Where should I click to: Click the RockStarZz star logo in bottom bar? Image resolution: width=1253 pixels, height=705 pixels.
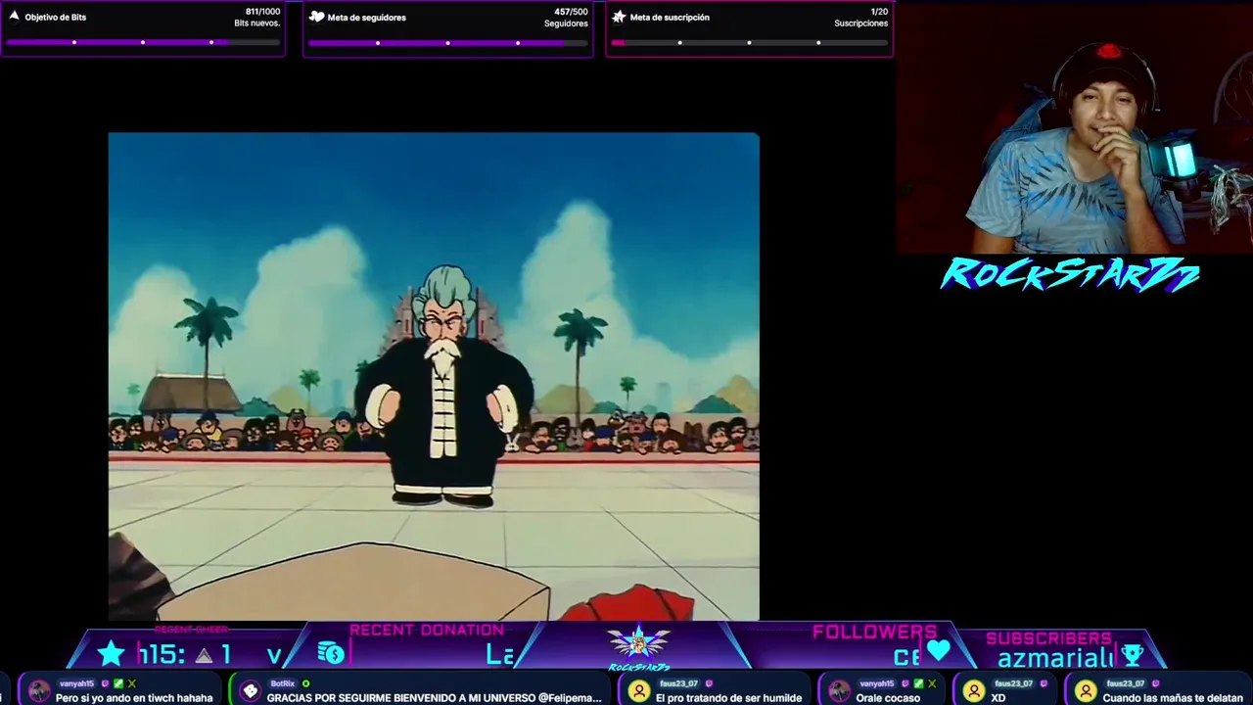pos(638,646)
